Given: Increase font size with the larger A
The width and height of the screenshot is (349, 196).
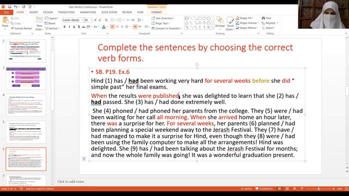Looking at the screenshot, I should coord(95,20).
